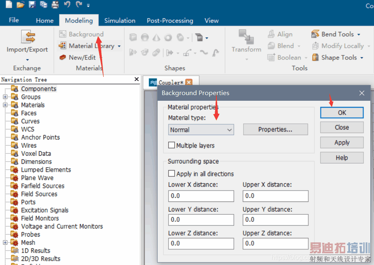Click the Print icon in quick access toolbar
The width and height of the screenshot is (374, 265).
click(x=56, y=4)
